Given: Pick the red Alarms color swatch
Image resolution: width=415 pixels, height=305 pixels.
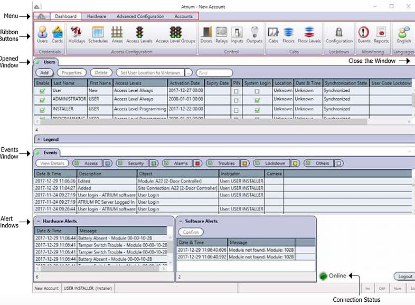Looking at the screenshot, I should click(x=197, y=163).
